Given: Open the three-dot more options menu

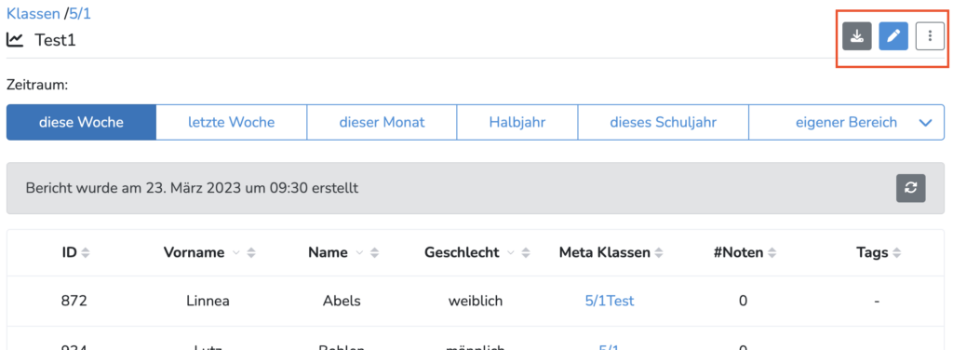Looking at the screenshot, I should [x=930, y=36].
